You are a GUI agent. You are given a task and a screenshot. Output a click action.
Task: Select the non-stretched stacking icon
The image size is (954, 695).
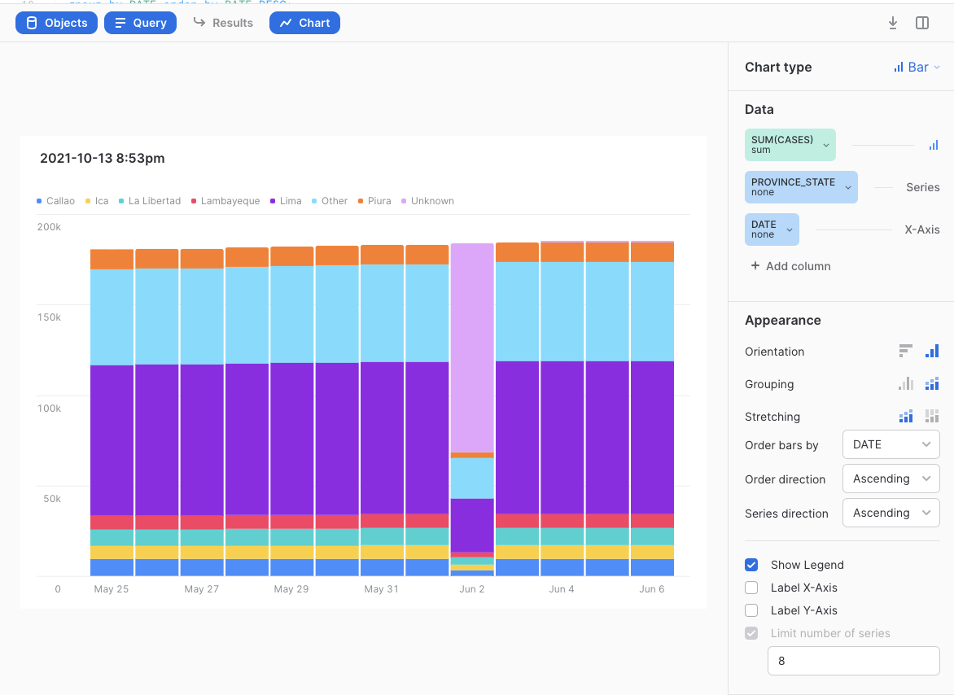pyautogui.click(x=906, y=416)
